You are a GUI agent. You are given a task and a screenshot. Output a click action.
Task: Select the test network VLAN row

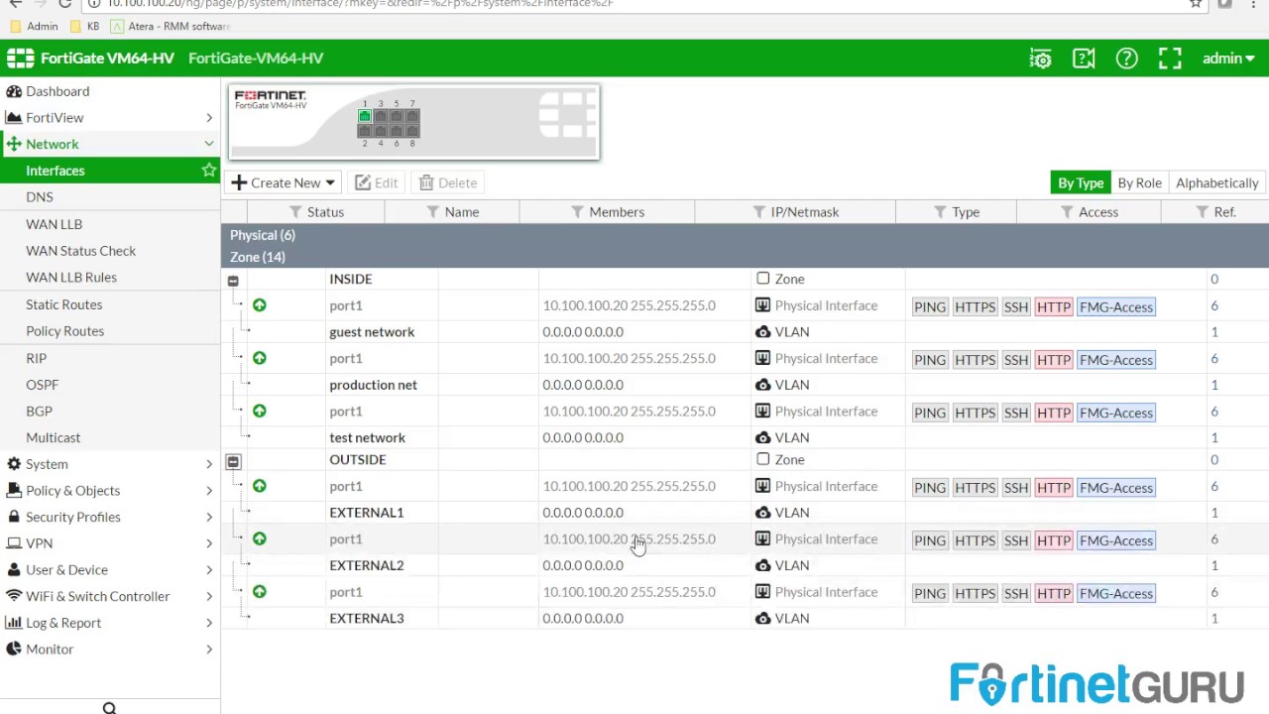[x=745, y=437]
